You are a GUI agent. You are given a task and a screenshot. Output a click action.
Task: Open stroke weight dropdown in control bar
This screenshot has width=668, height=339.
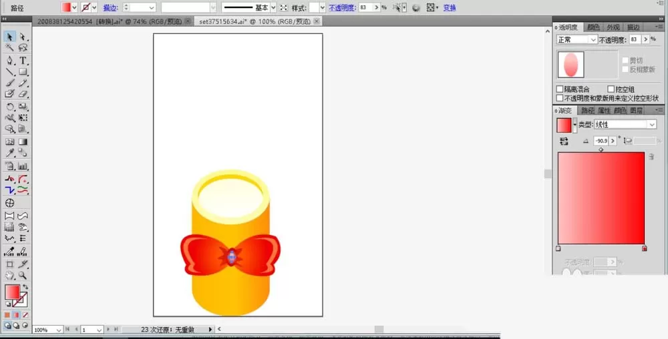(x=152, y=7)
